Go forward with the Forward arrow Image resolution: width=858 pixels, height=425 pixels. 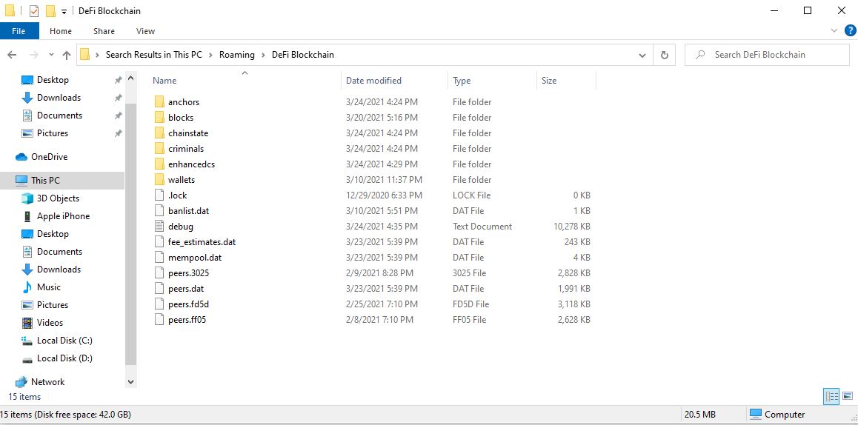pyautogui.click(x=33, y=55)
